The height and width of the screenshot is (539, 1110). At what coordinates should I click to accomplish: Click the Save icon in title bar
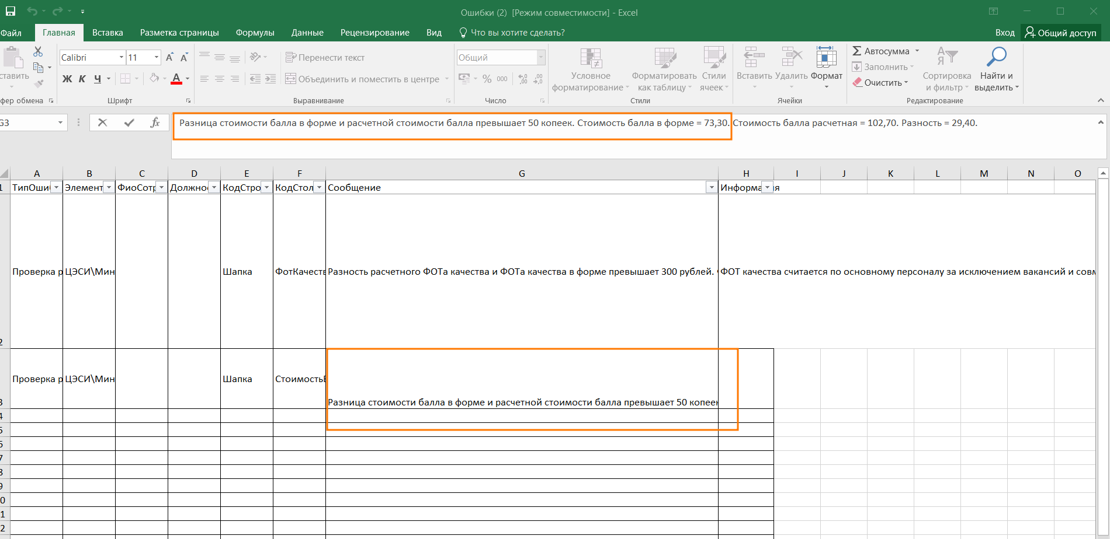click(11, 12)
